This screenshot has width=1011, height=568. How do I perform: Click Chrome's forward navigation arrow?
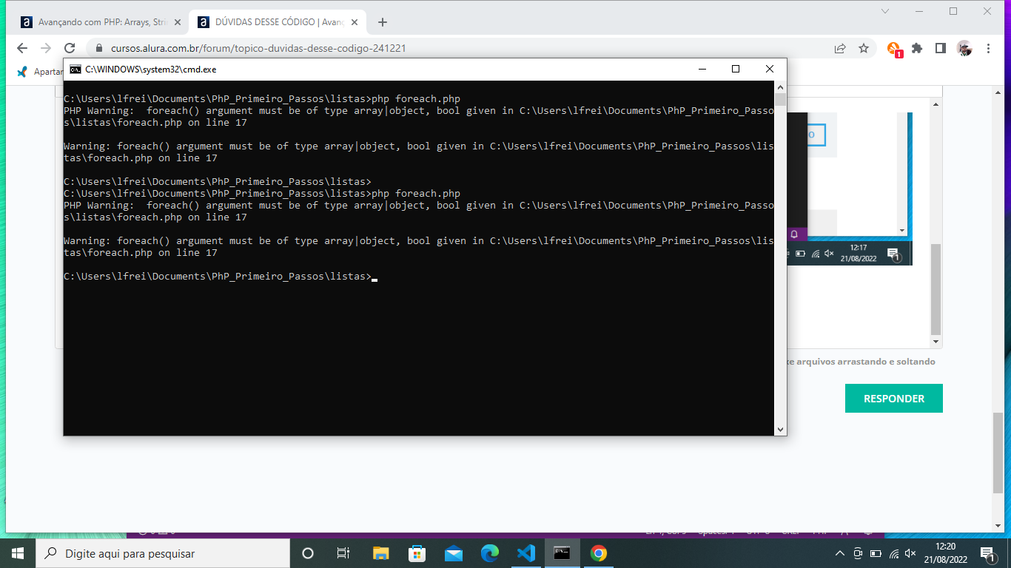(46, 48)
